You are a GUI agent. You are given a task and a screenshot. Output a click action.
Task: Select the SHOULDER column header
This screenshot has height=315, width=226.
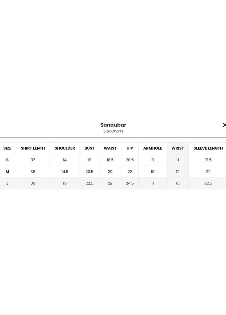pos(65,148)
